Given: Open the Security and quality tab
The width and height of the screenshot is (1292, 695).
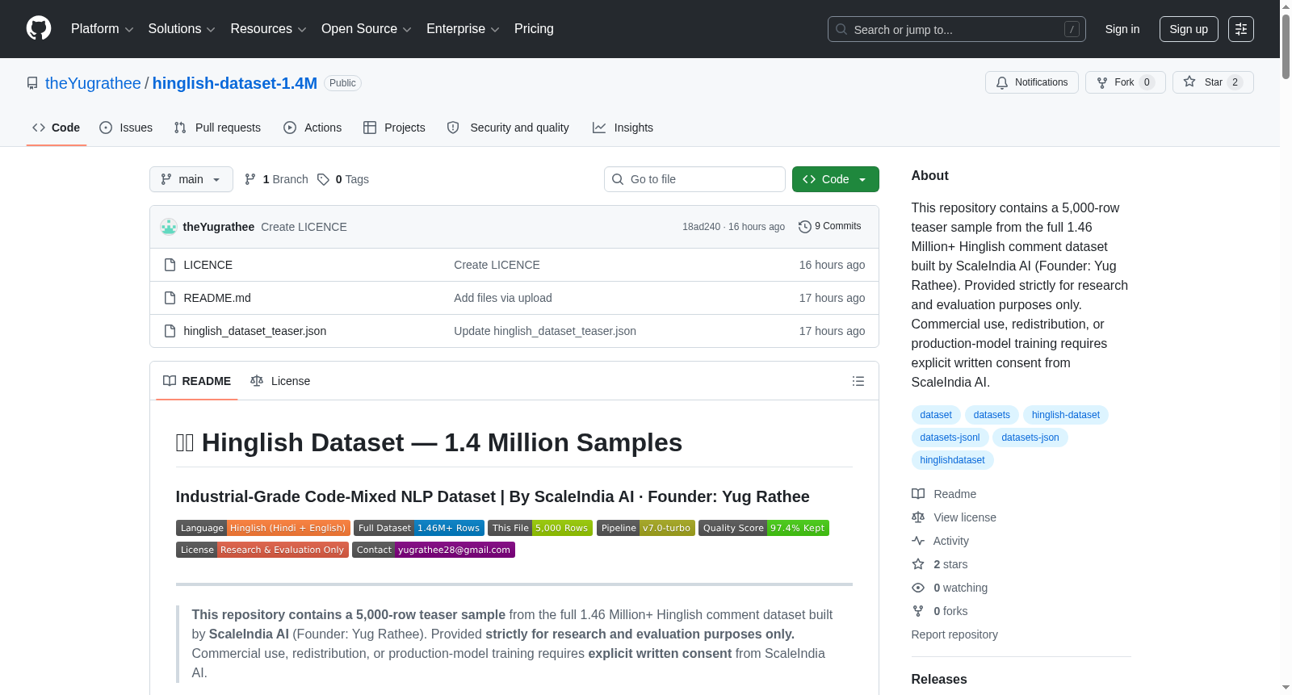Looking at the screenshot, I should click(x=508, y=128).
